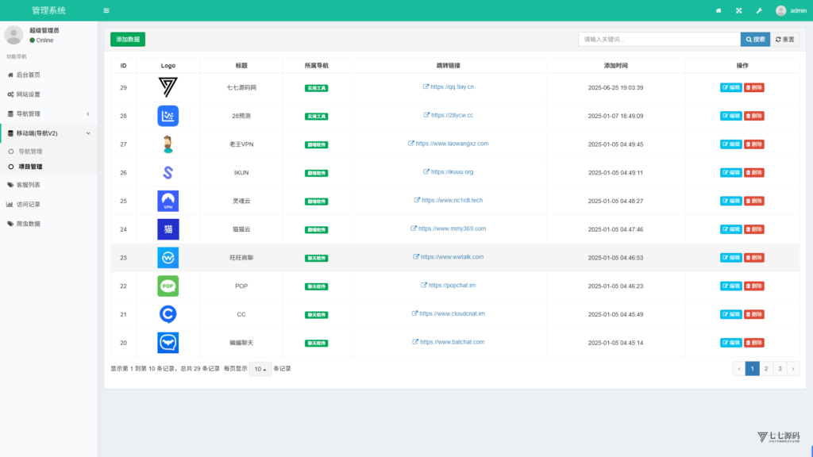Select 项目管理 submenu item
Image resolution: width=813 pixels, height=457 pixels.
pos(48,167)
